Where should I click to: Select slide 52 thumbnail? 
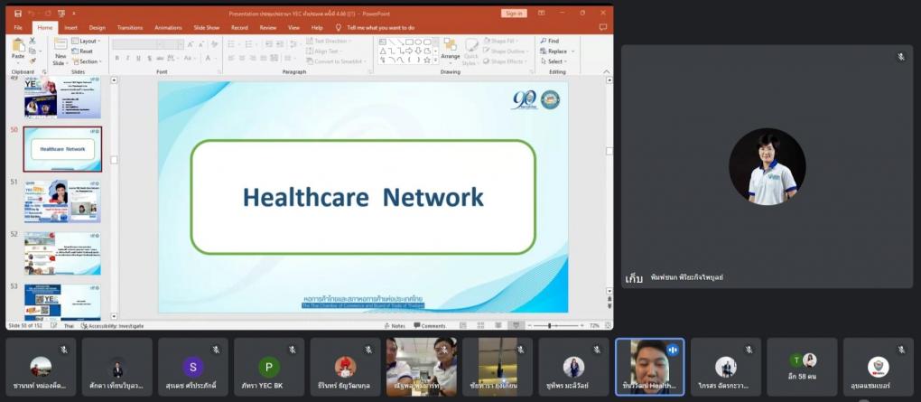coord(62,253)
